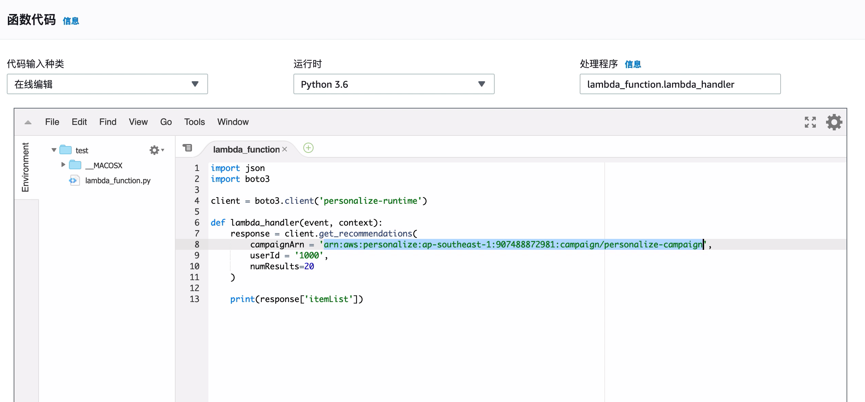Image resolution: width=865 pixels, height=402 pixels.
Task: Add a new editor tab plus icon
Action: (308, 148)
